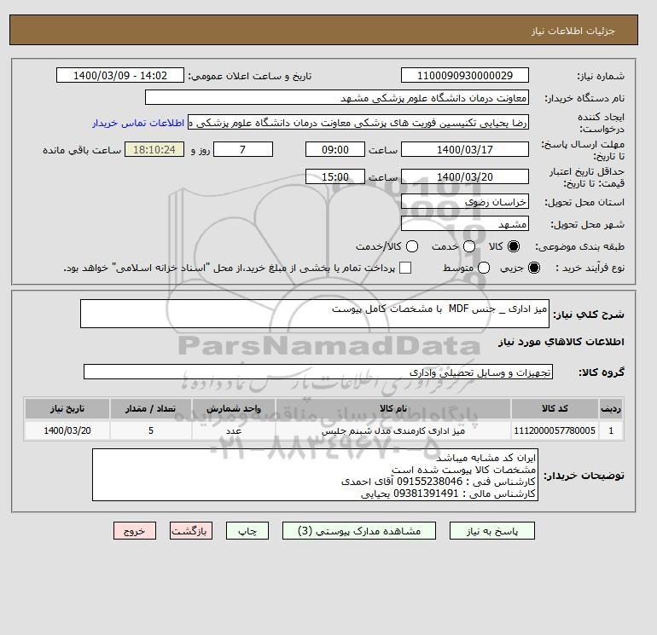Click the بازگشت back button

click(191, 531)
